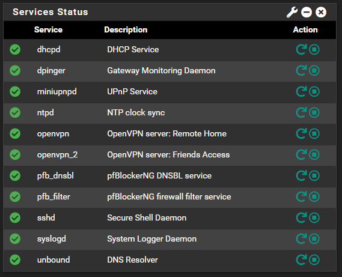
Task: Close the Services Status widget
Action: pos(321,12)
